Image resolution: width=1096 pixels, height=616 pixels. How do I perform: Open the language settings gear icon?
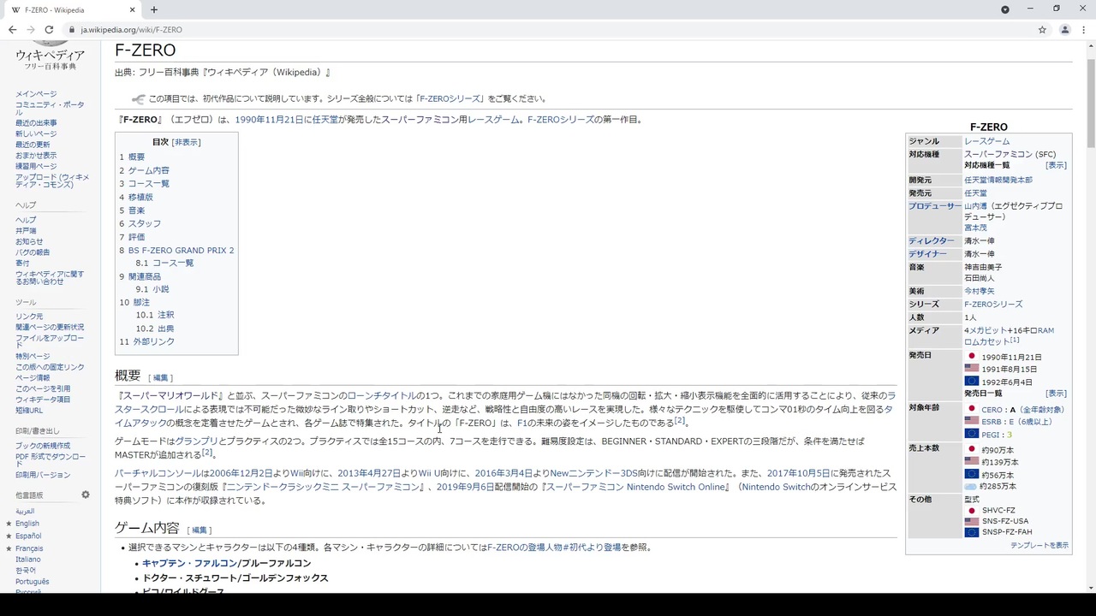pos(85,495)
